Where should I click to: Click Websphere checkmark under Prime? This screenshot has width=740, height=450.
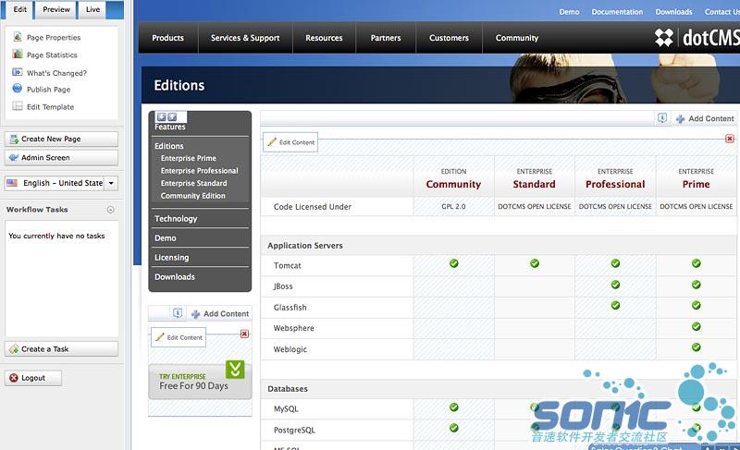point(697,326)
